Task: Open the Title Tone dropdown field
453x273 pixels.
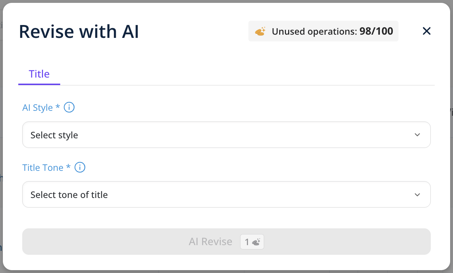Action: [x=226, y=195]
